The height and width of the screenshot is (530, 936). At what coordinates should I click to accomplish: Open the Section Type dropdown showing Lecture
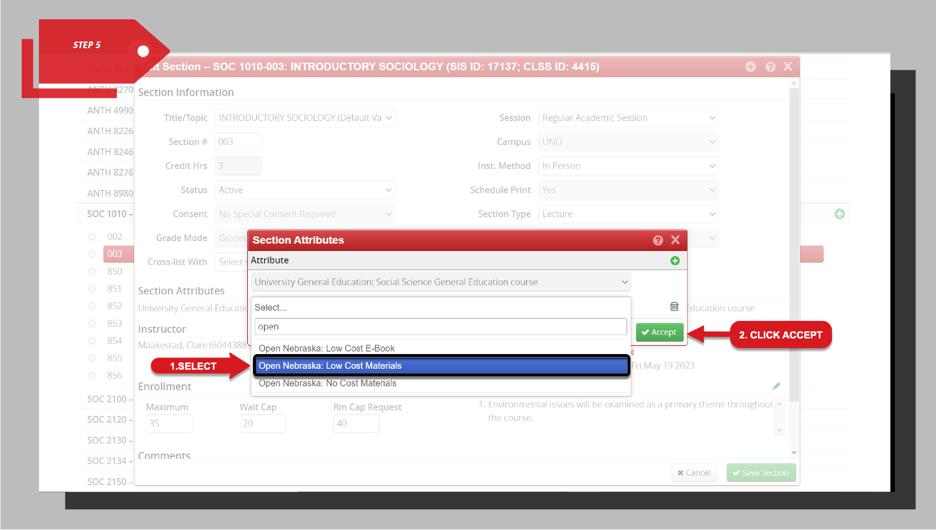pos(628,214)
